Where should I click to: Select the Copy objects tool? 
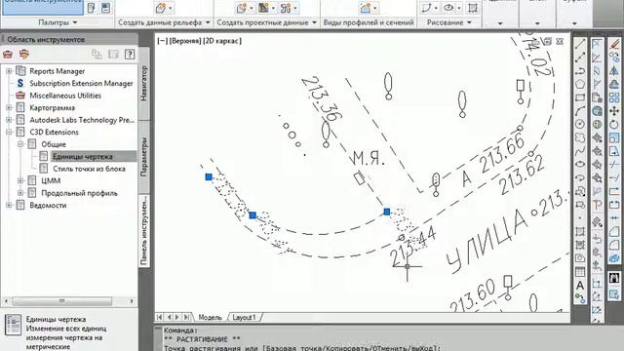[614, 58]
